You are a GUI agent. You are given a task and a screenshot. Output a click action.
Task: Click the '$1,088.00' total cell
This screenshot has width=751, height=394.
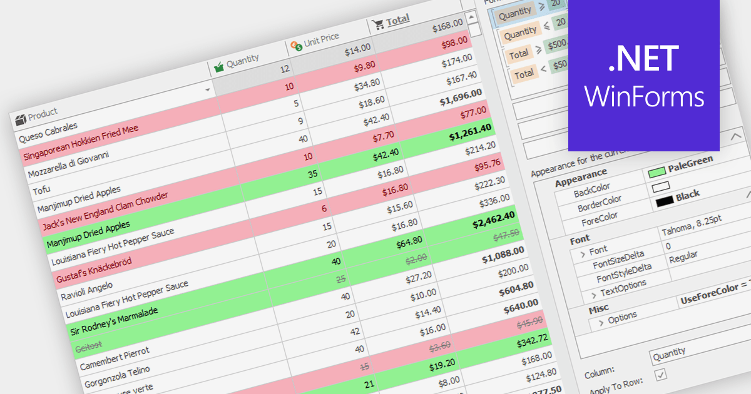pos(503,255)
